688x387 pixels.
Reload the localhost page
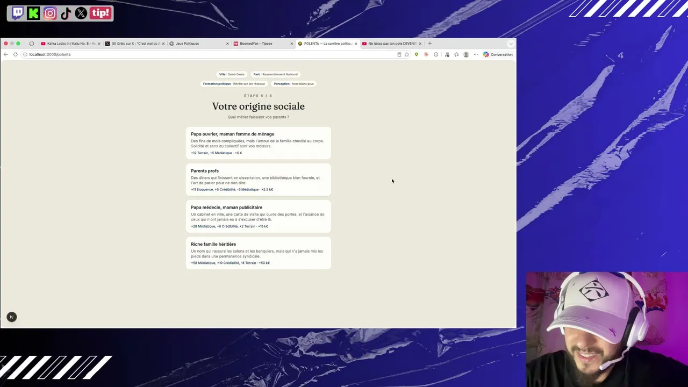pos(16,54)
